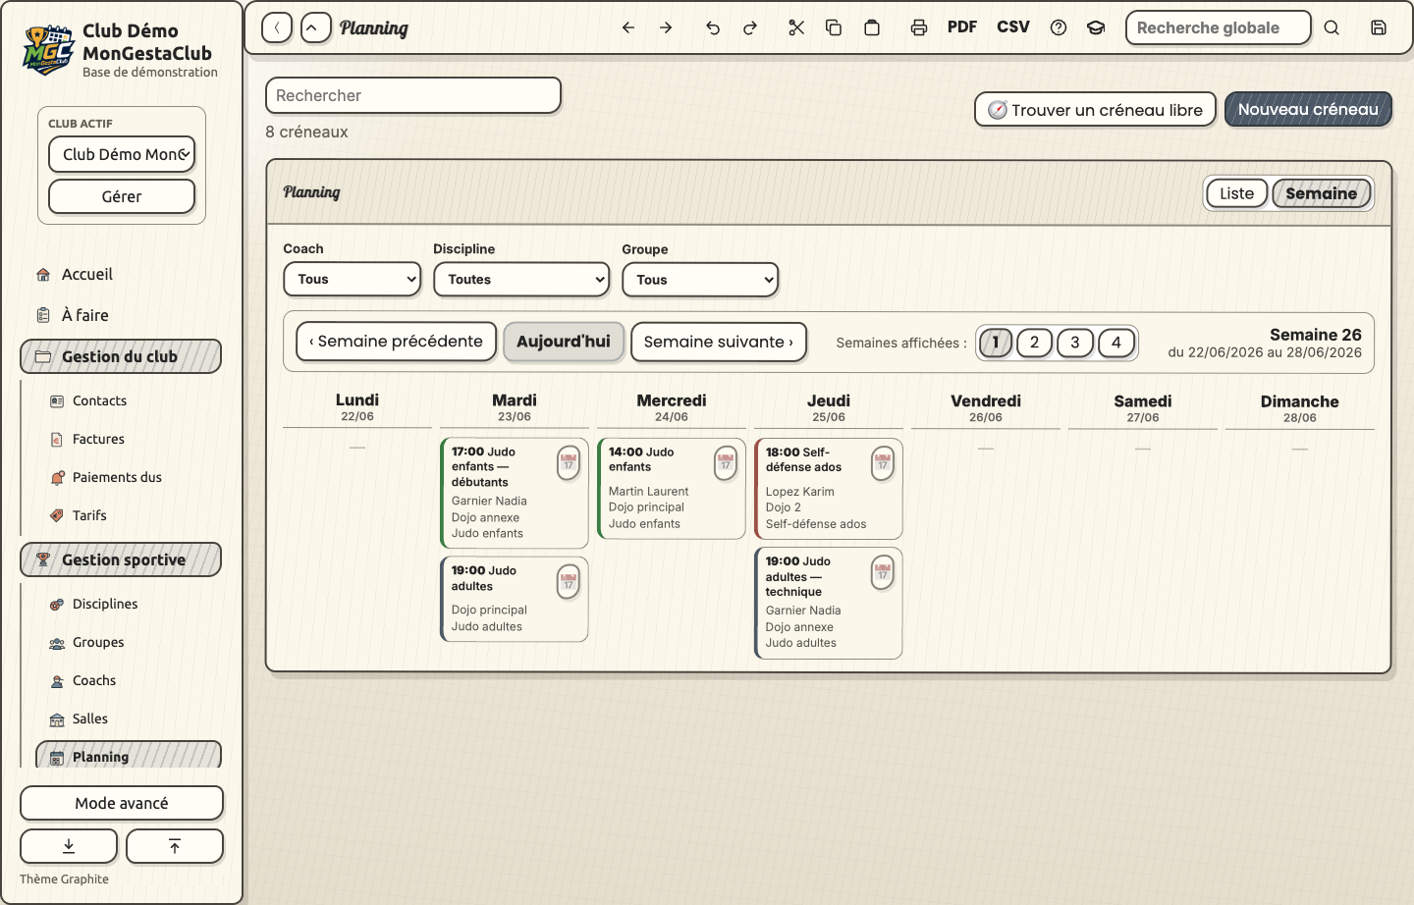Select Semaine view toggle
This screenshot has height=905, width=1414.
pyautogui.click(x=1322, y=193)
